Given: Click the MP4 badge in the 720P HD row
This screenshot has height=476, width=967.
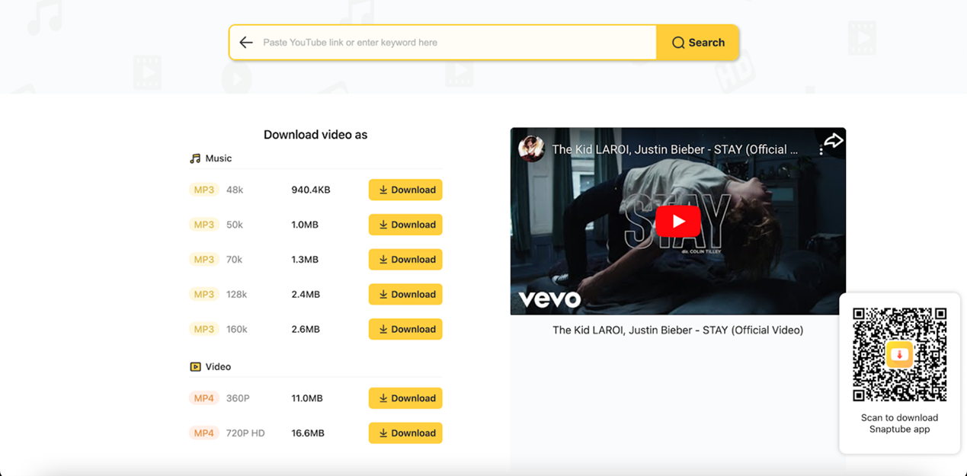Looking at the screenshot, I should (x=204, y=433).
